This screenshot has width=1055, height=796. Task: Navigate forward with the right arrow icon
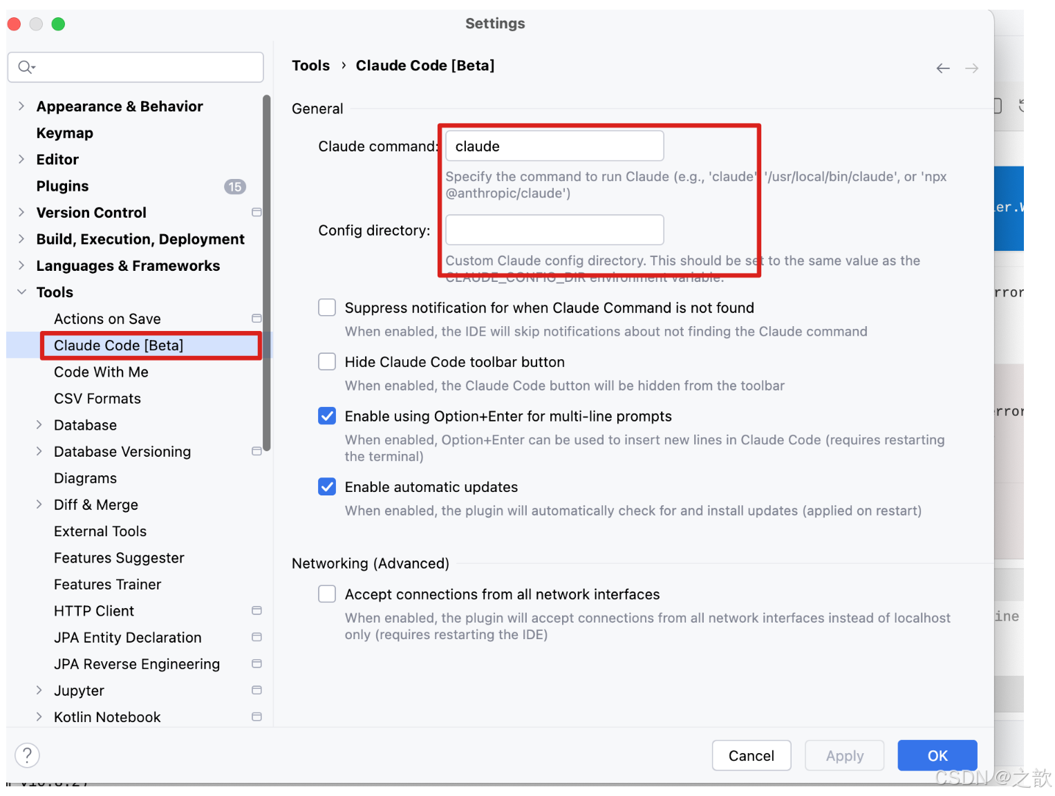click(971, 68)
